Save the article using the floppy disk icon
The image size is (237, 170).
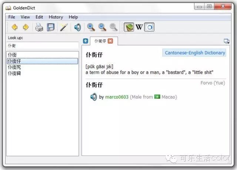(51, 27)
